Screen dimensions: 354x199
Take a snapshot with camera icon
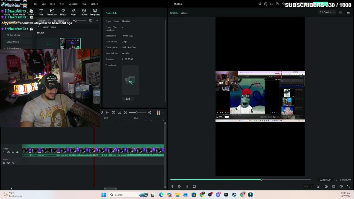pos(334,187)
